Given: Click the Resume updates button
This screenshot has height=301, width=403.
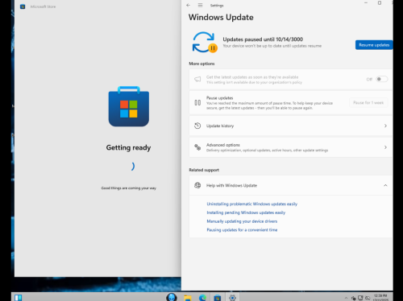Looking at the screenshot, I should point(374,45).
